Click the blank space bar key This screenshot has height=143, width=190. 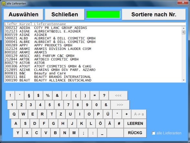(x=115, y=133)
